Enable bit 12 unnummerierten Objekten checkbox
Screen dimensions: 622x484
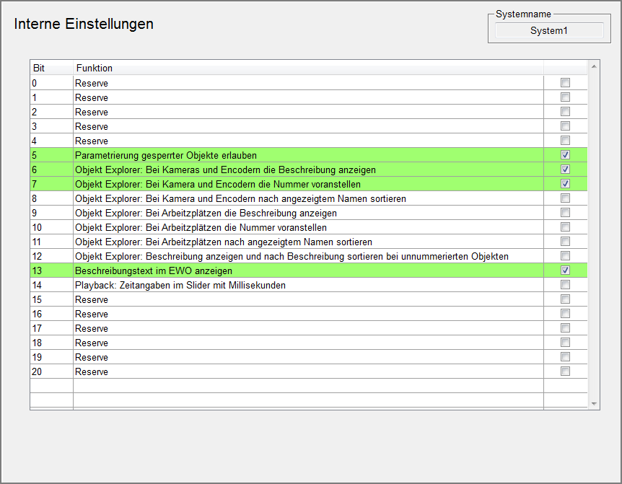tap(565, 256)
